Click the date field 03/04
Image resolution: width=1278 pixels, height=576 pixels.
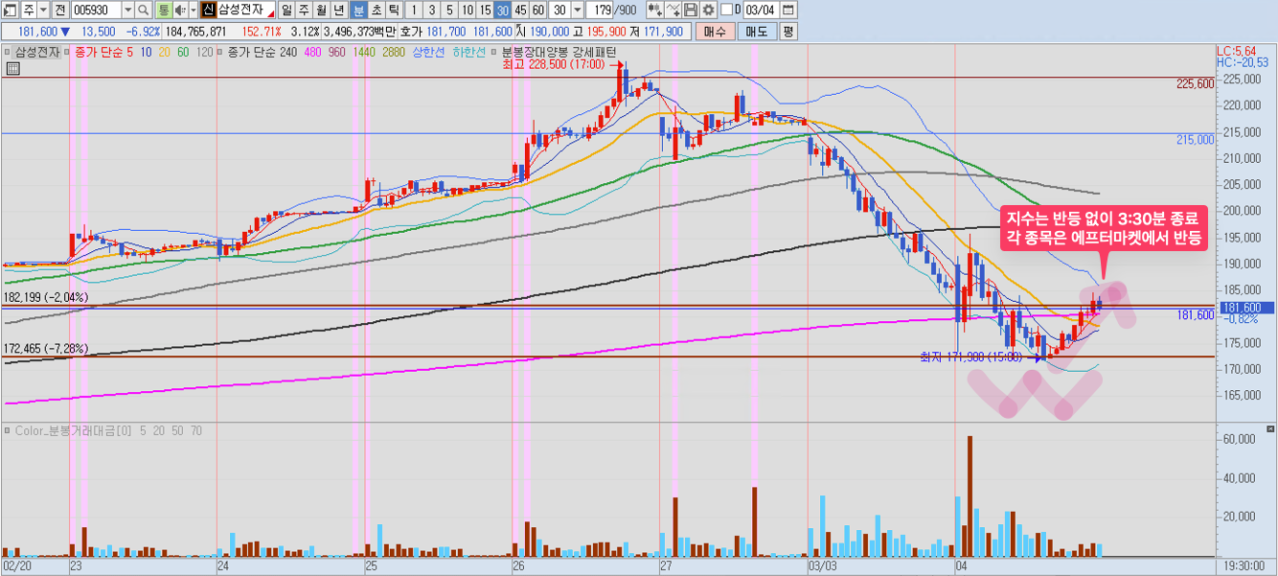(760, 10)
